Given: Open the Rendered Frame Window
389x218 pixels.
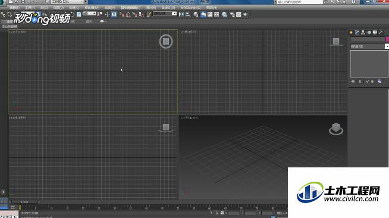Looking at the screenshot, I should (x=239, y=14).
